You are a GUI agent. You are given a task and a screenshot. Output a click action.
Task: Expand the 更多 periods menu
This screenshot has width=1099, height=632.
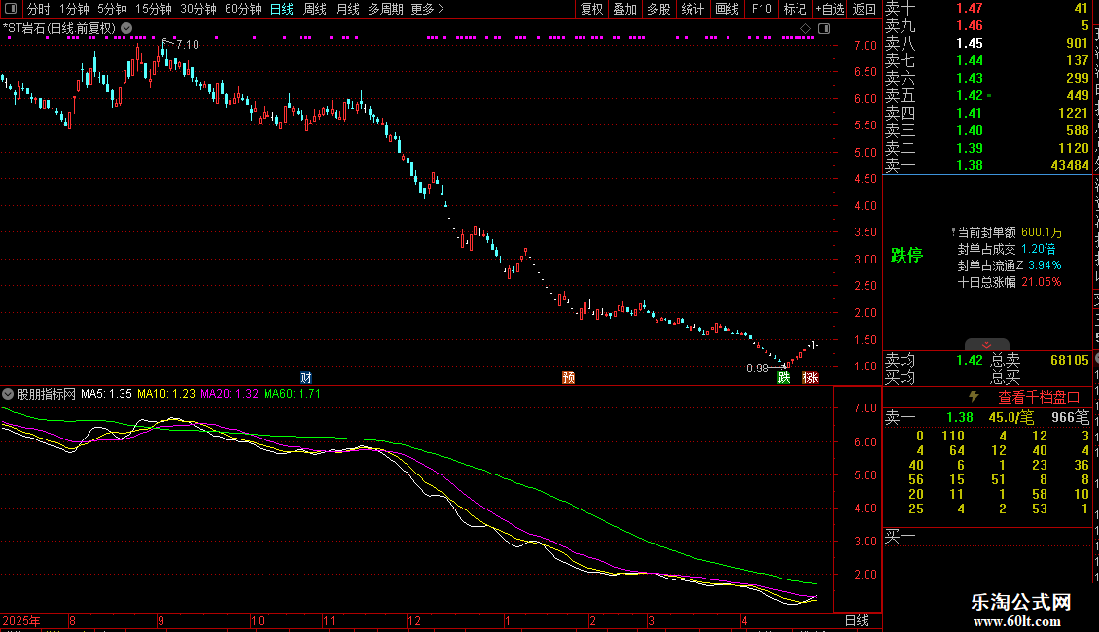click(x=427, y=9)
